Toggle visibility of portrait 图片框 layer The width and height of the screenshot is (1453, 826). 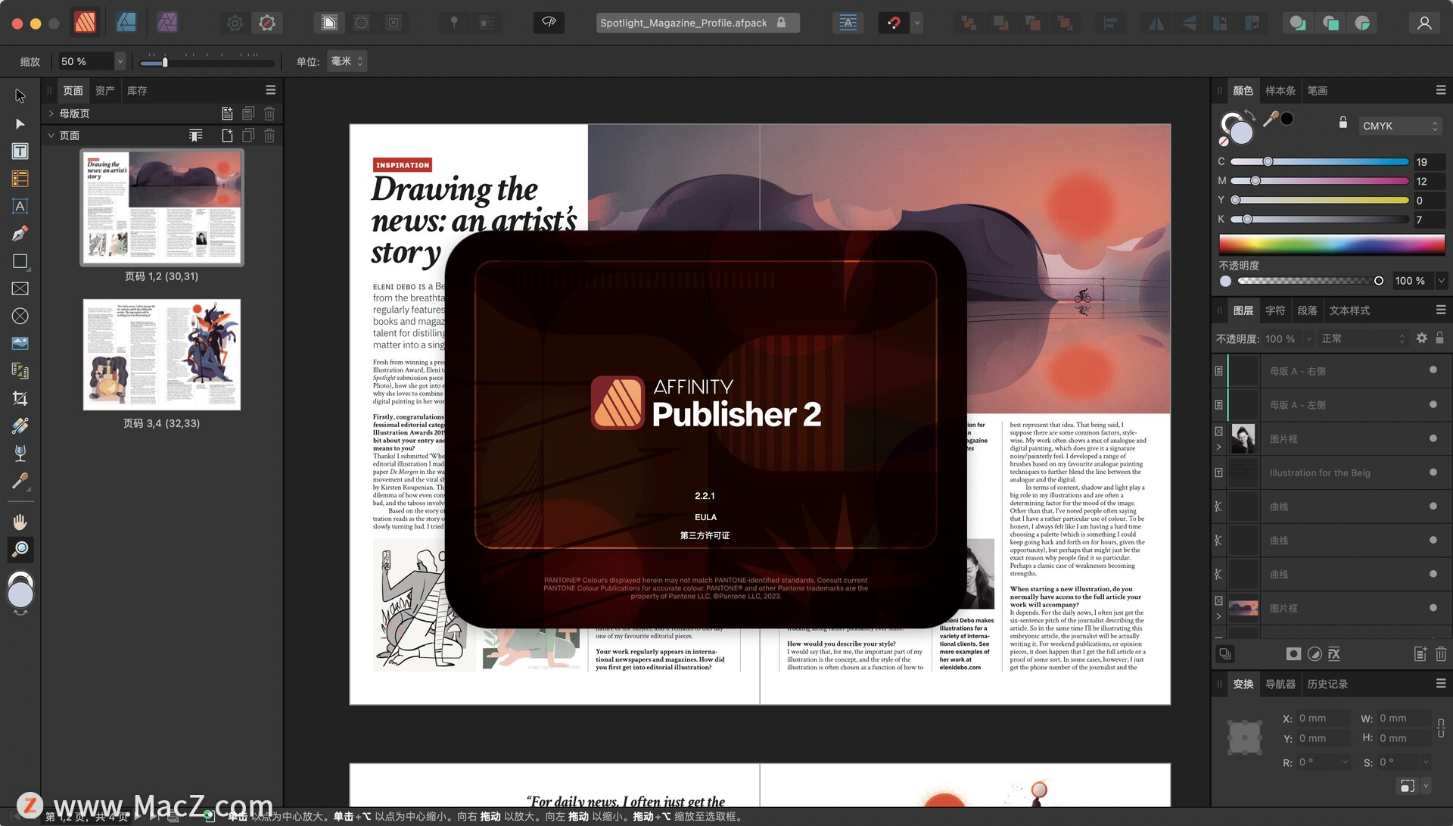click(1433, 438)
